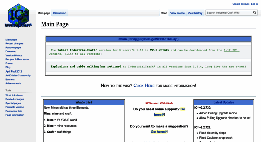
Task: Click the What's this? box header
Action: [x=84, y=102]
